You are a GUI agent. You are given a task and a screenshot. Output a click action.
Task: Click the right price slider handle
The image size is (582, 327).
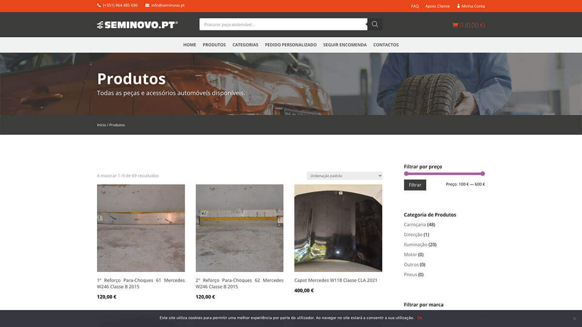coord(483,173)
